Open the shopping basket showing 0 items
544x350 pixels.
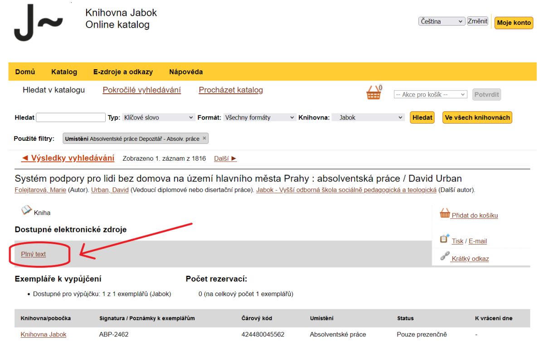coord(373,92)
